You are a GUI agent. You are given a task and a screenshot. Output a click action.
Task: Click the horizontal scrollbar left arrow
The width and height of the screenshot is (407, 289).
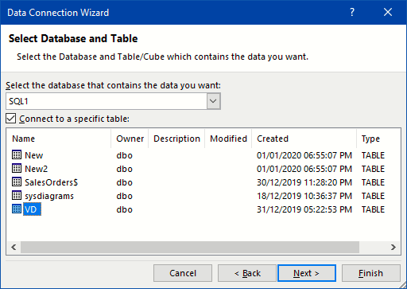(x=14, y=247)
